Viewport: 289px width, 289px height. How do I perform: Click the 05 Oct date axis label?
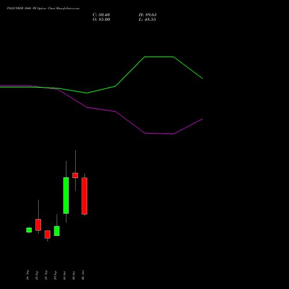tap(74, 275)
